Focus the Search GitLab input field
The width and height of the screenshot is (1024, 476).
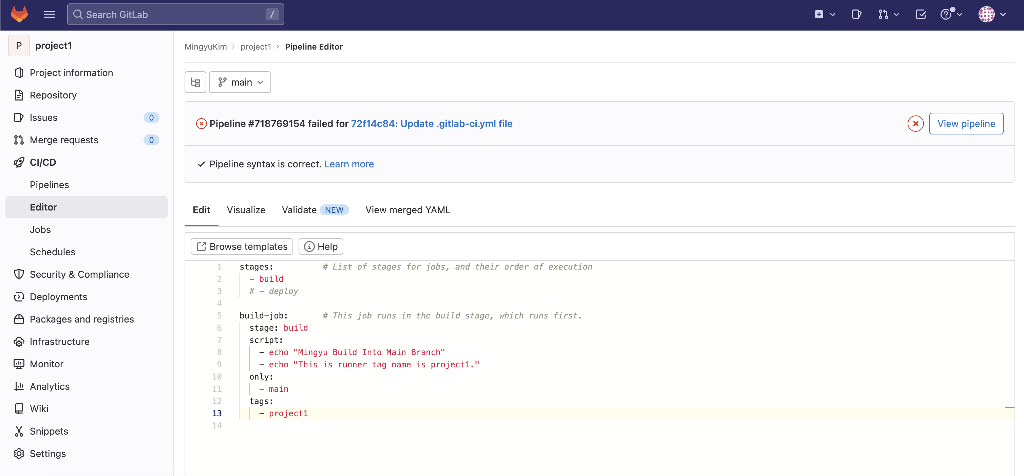pos(175,14)
